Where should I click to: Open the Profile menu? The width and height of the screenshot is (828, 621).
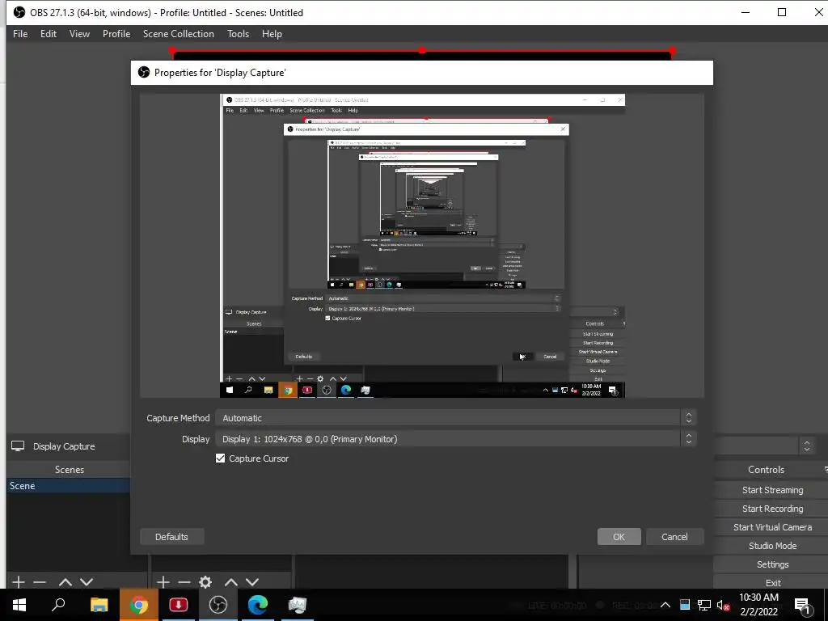[x=116, y=34]
